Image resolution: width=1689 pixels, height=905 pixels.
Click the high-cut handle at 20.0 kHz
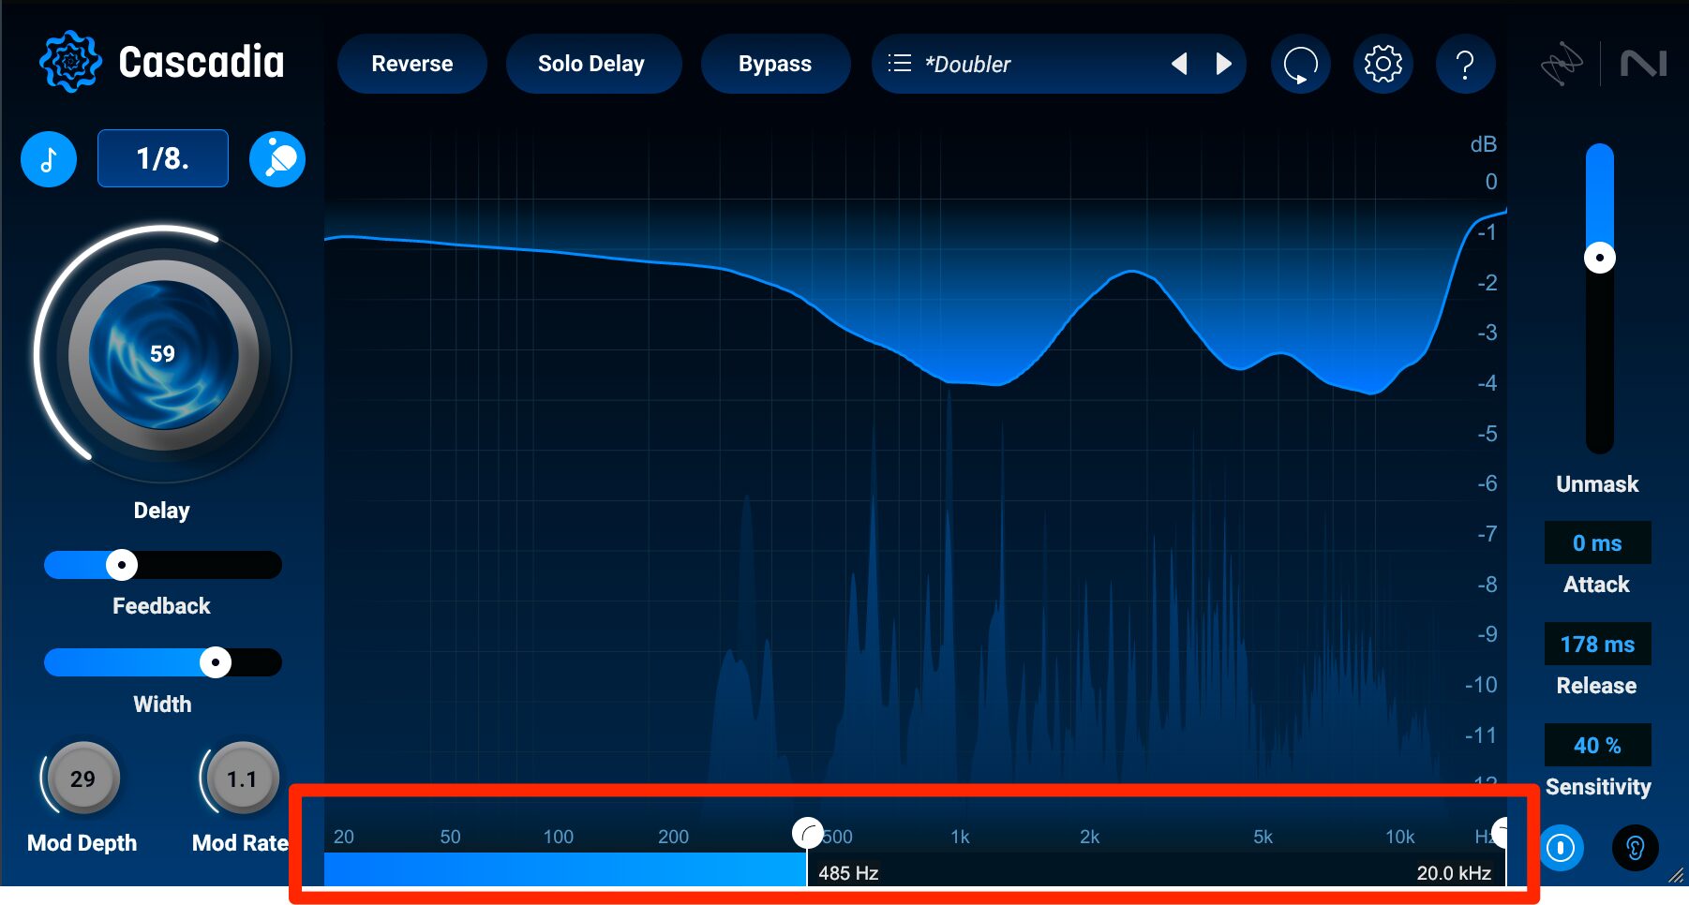coord(1500,832)
